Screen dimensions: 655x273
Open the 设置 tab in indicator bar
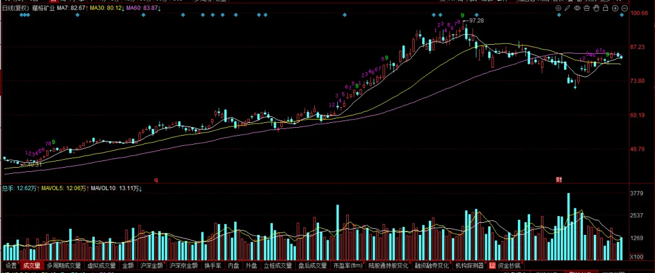pyautogui.click(x=10, y=266)
